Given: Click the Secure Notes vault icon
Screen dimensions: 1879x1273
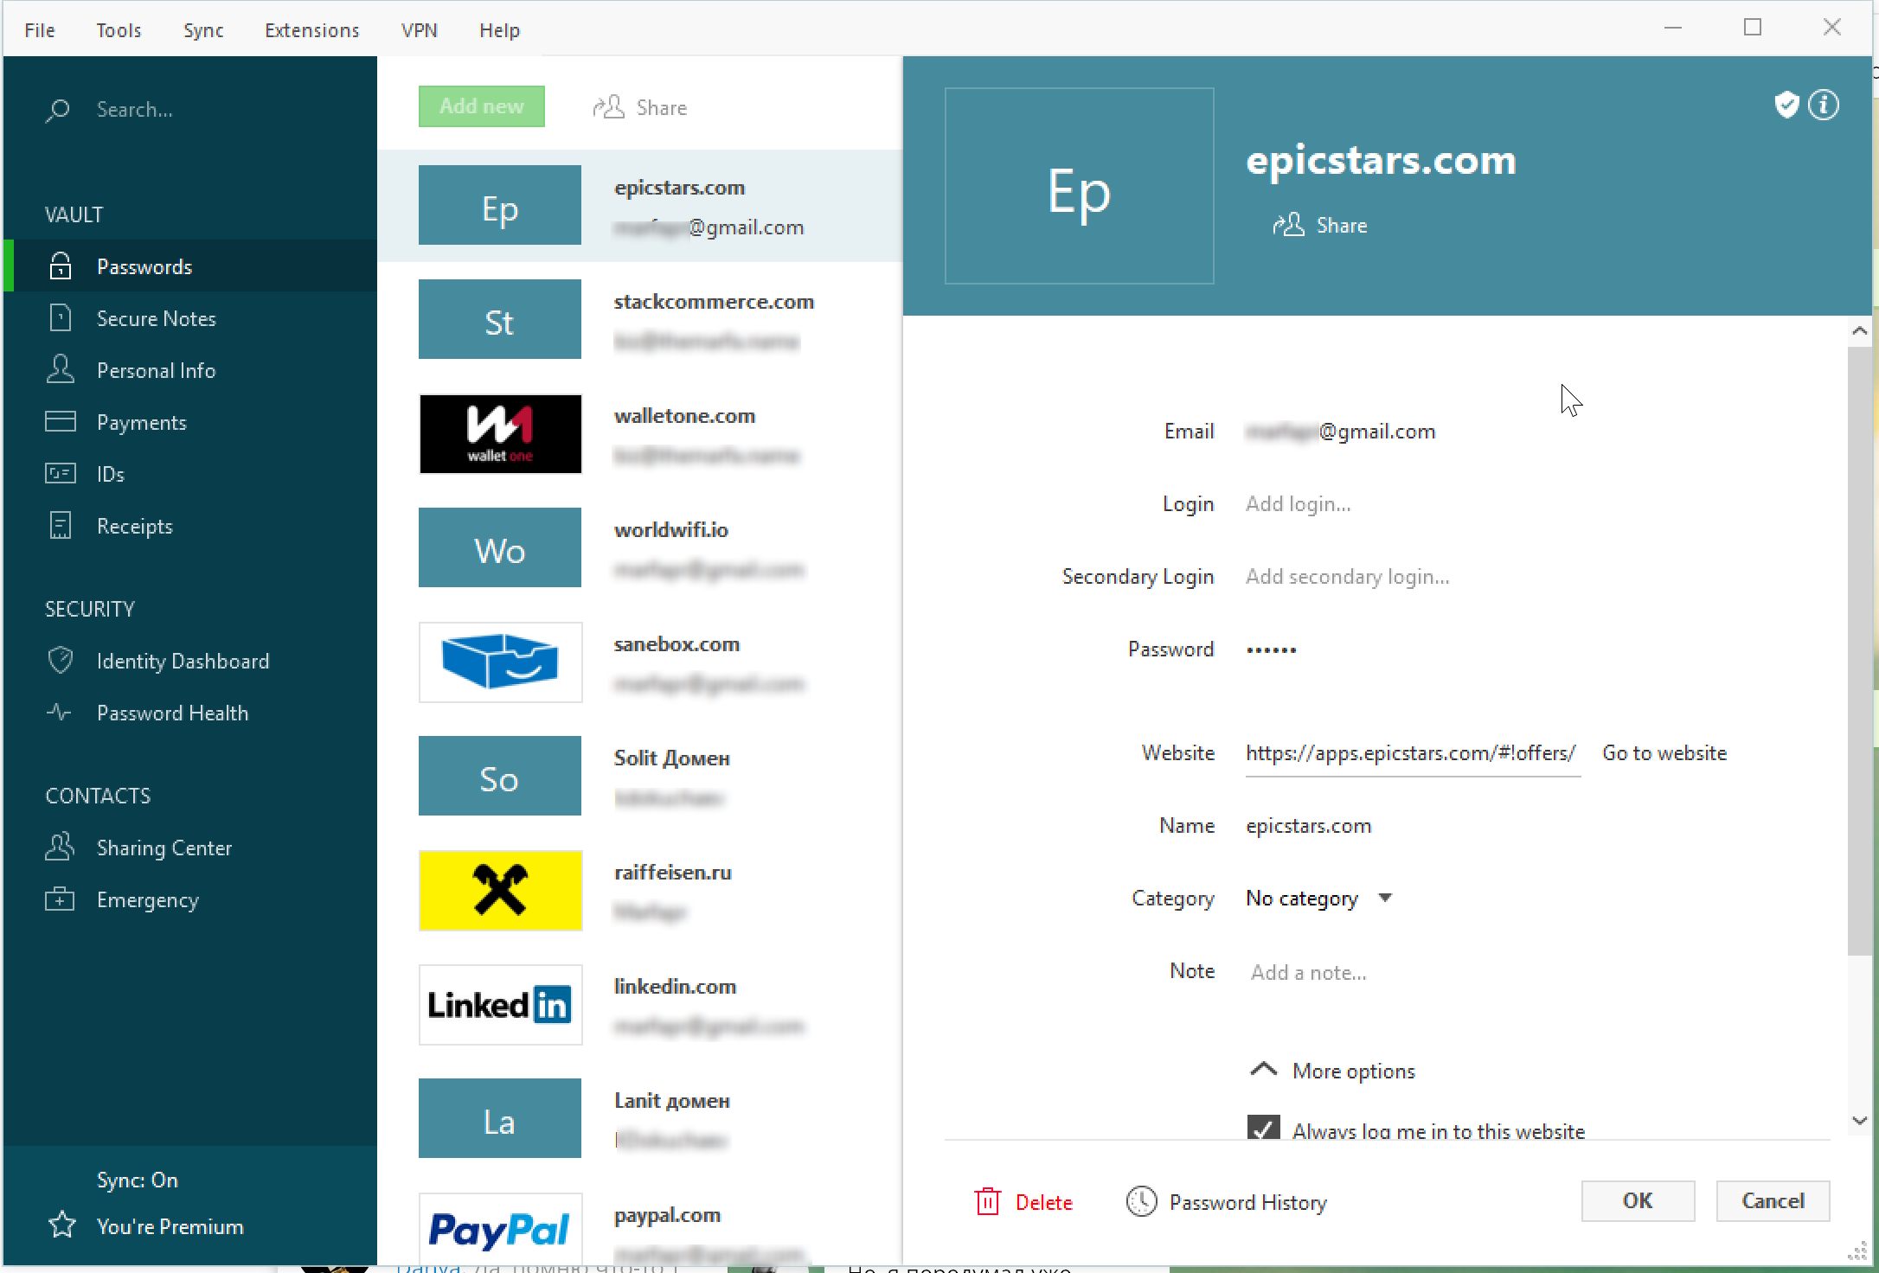Looking at the screenshot, I should click(x=58, y=318).
